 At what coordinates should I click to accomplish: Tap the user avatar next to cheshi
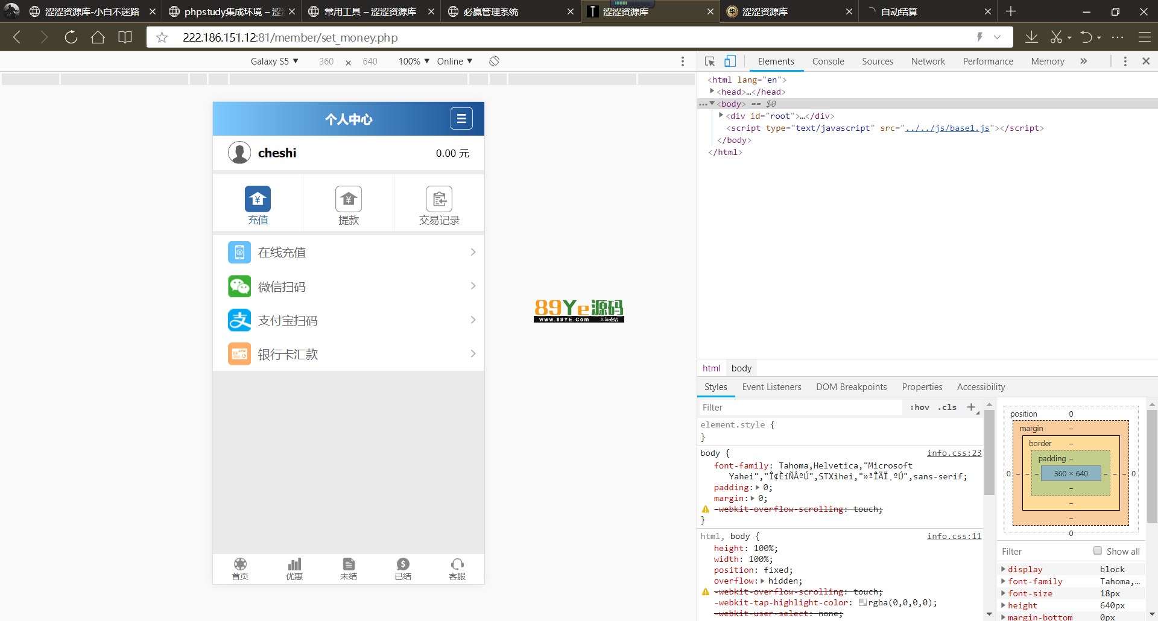pyautogui.click(x=239, y=153)
